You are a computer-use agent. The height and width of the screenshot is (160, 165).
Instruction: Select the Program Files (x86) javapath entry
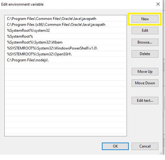66,25
